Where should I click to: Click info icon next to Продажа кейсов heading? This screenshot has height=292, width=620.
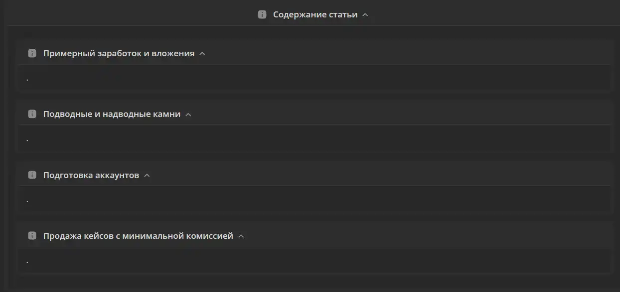(32, 236)
